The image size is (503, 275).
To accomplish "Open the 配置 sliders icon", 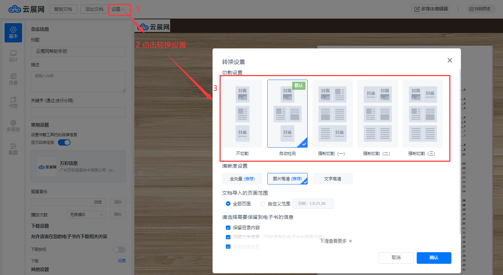I will [x=13, y=149].
